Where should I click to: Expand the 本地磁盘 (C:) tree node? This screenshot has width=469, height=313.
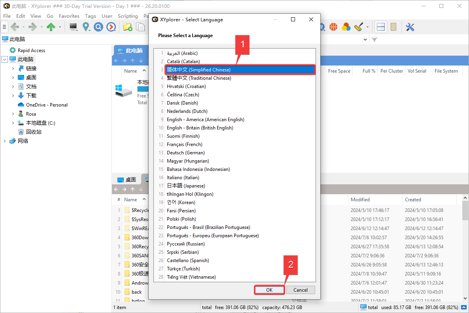tap(13, 123)
